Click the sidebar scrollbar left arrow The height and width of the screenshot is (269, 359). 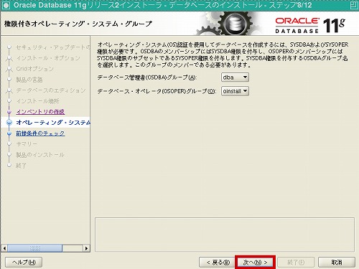click(x=4, y=248)
